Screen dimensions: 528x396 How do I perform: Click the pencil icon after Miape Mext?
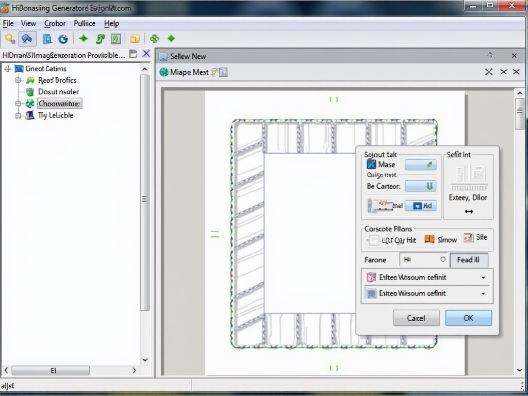(214, 72)
